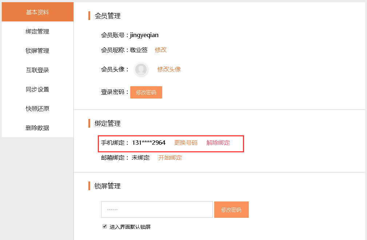Click the 解除绑定 link for phone
This screenshot has height=240, width=367.
[x=218, y=143]
